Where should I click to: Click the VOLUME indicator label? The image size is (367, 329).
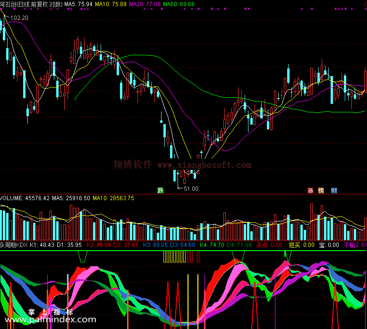tap(25, 198)
